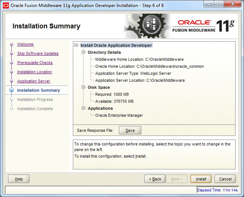Go to the Welcome step link
The width and height of the screenshot is (244, 197).
25,44
